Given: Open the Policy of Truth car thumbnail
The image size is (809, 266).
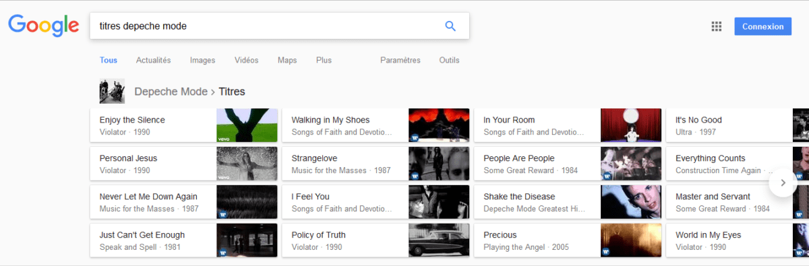Looking at the screenshot, I should coord(439,240).
